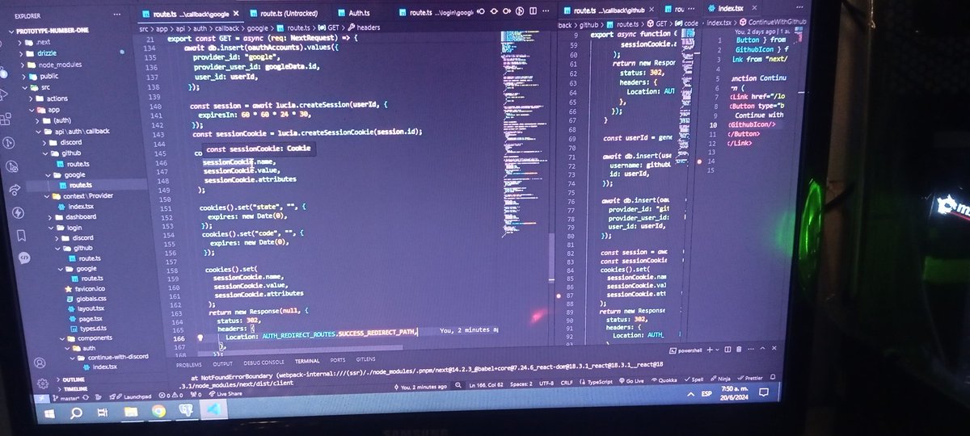Open the GITLENS panel tab
Viewport: 970px width, 436px height.
[x=365, y=360]
